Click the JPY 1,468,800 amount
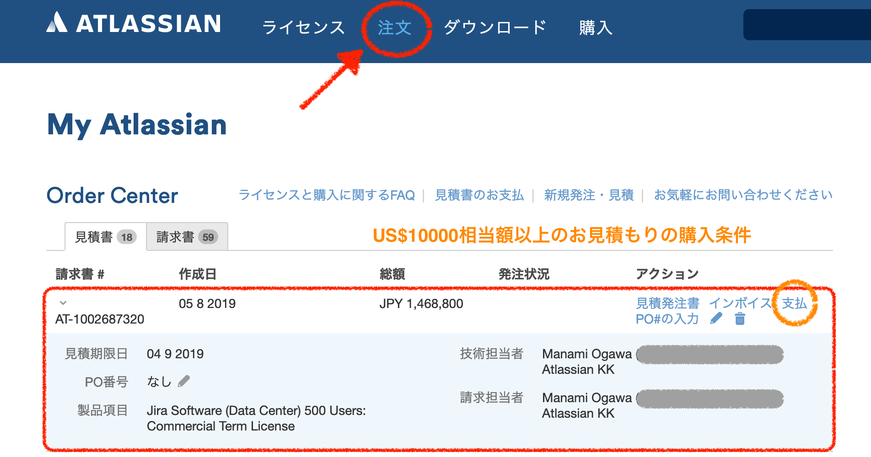Image resolution: width=871 pixels, height=457 pixels. 421,303
